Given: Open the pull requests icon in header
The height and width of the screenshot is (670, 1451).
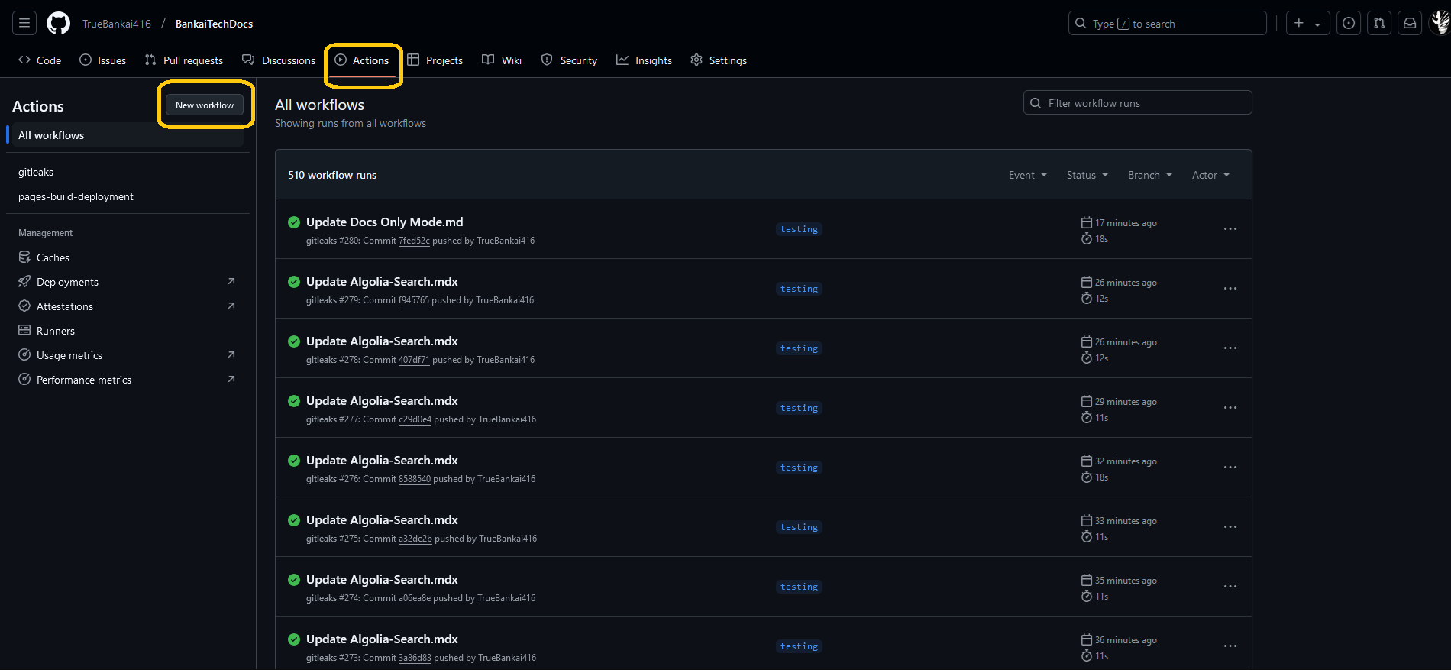Looking at the screenshot, I should (x=1379, y=24).
